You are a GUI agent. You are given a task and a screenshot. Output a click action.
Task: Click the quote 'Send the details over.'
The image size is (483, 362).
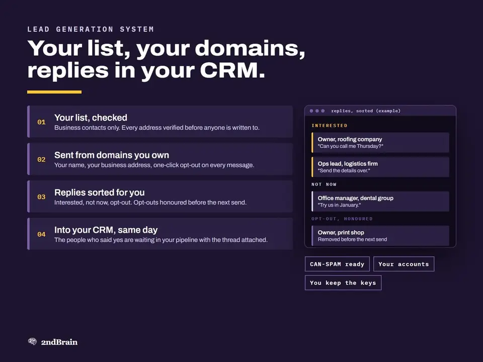pos(344,170)
